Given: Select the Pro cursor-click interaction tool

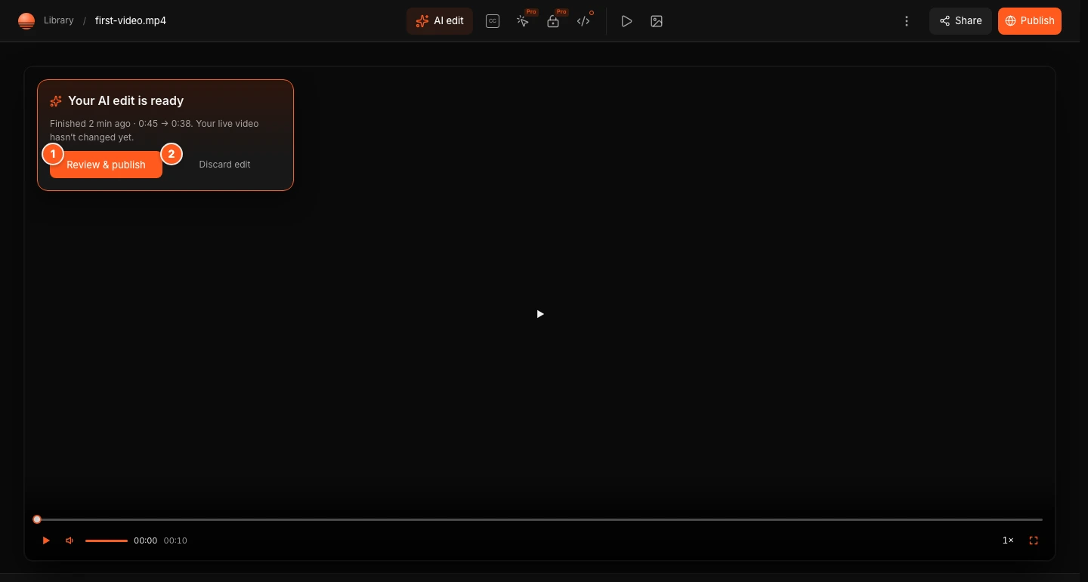Looking at the screenshot, I should coord(523,21).
